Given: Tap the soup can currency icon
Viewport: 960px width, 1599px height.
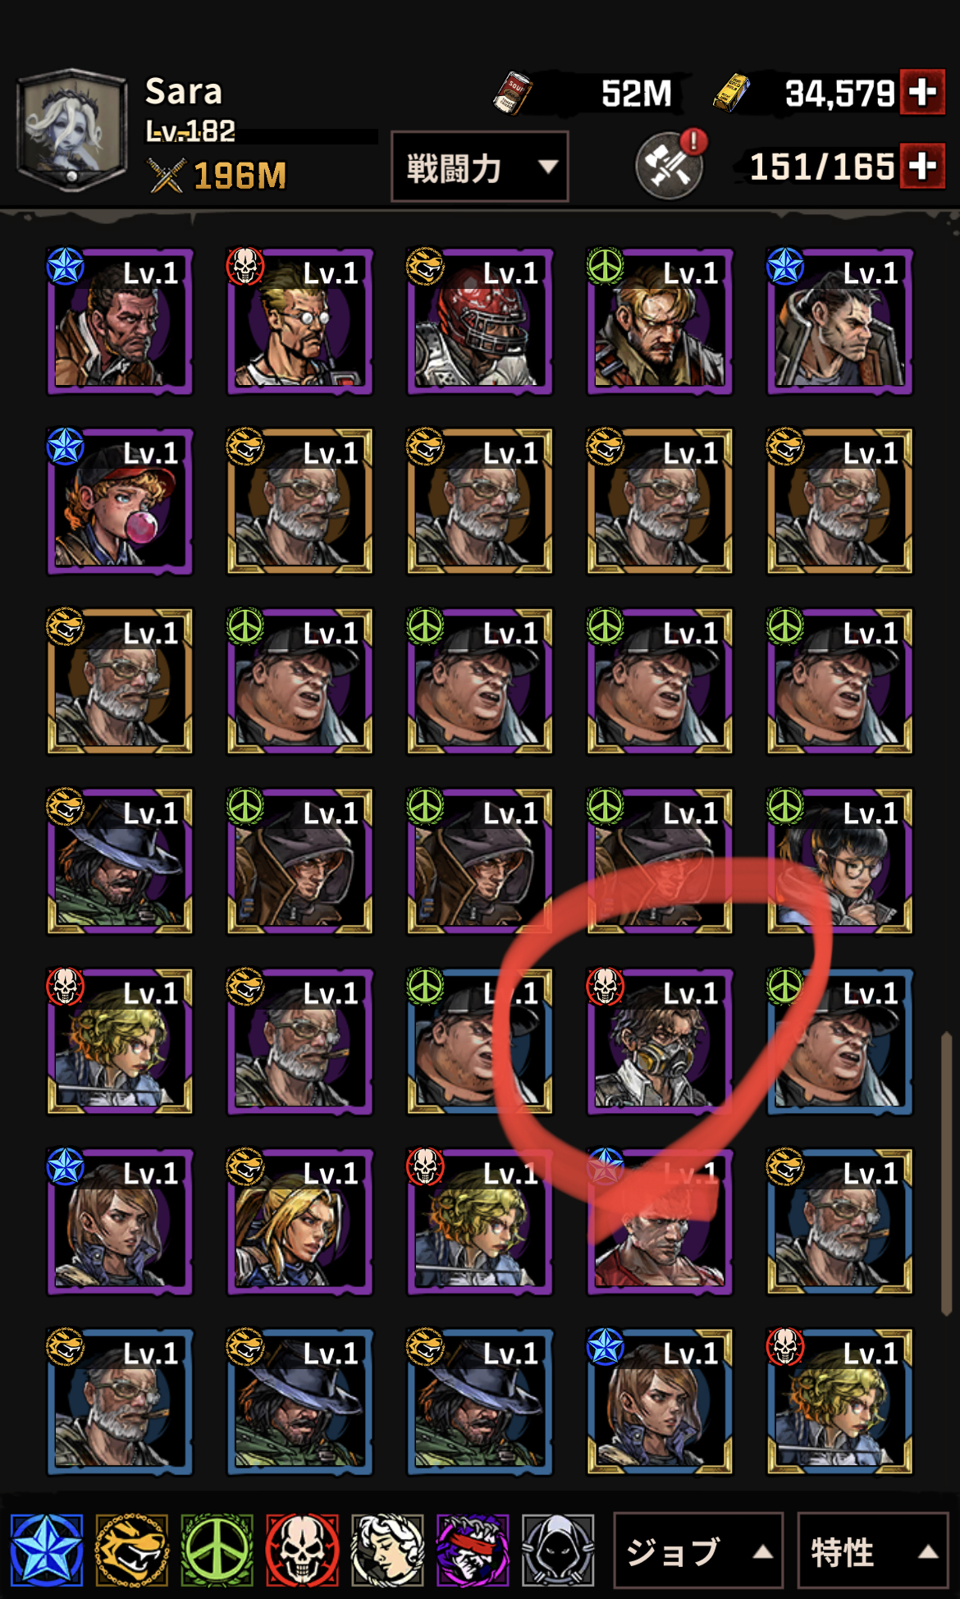Looking at the screenshot, I should [513, 93].
